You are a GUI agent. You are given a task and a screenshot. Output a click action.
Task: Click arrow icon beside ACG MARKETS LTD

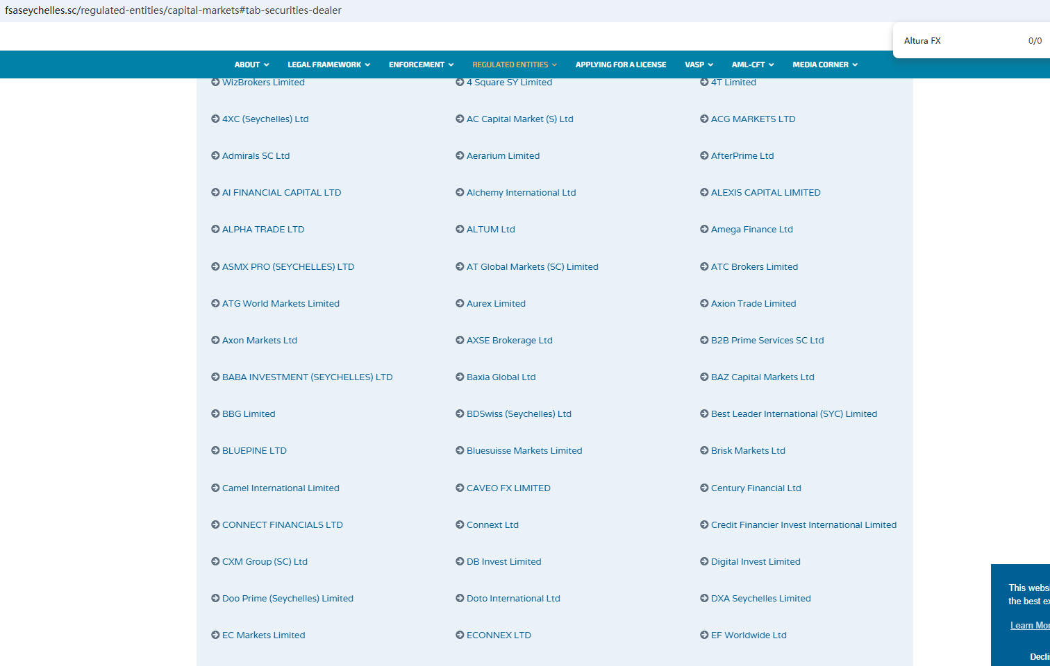[x=704, y=119]
